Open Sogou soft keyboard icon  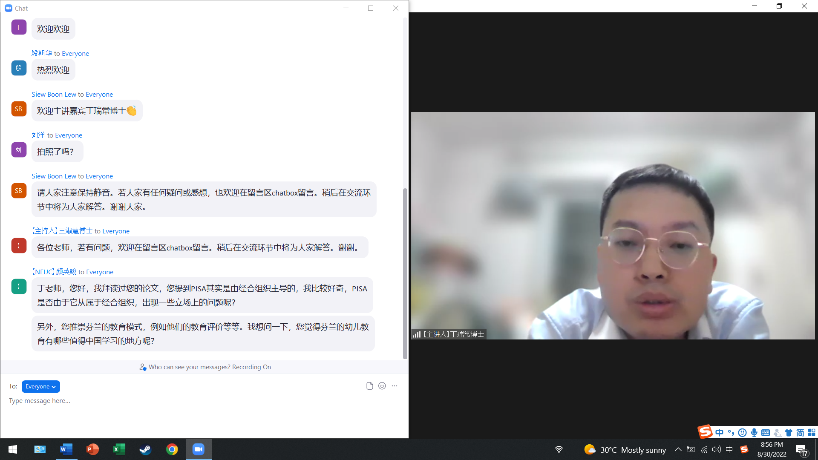766,433
